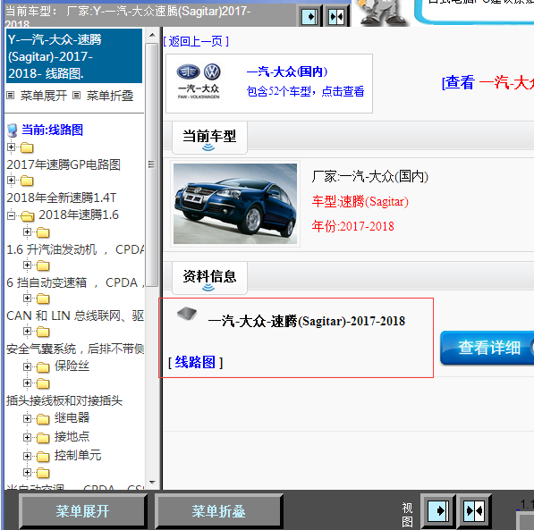The height and width of the screenshot is (530, 534).
Task: Select tree item 继电器
Action: (72, 417)
